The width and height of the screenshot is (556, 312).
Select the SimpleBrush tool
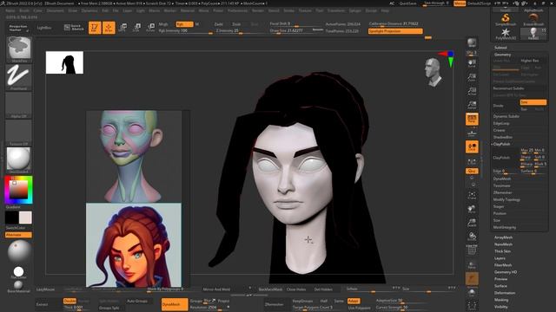tap(506, 19)
